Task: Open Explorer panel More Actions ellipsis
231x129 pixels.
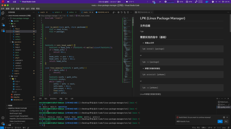Action: coord(33,12)
